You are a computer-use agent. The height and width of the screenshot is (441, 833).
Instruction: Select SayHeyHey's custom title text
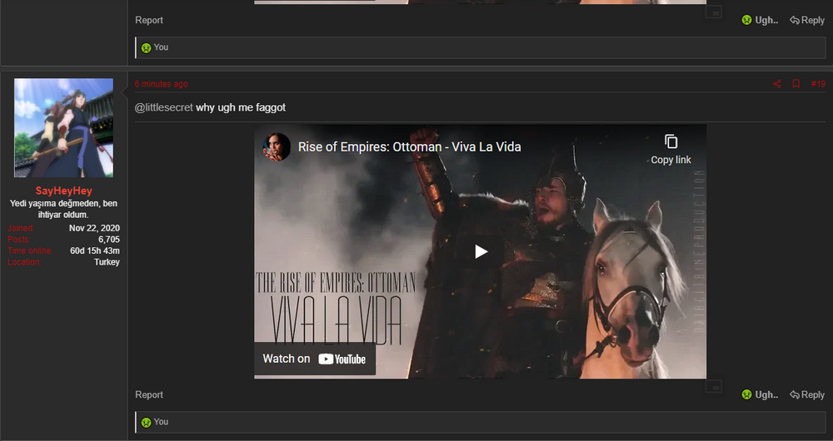click(64, 209)
